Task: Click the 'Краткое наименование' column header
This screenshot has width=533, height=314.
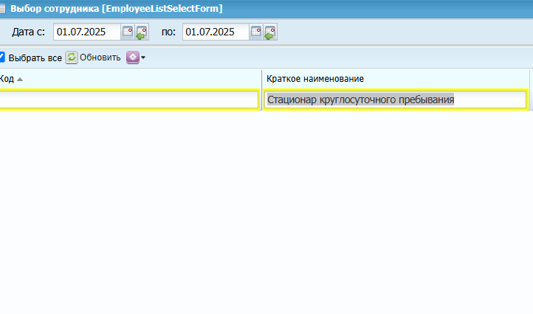Action: [396, 79]
